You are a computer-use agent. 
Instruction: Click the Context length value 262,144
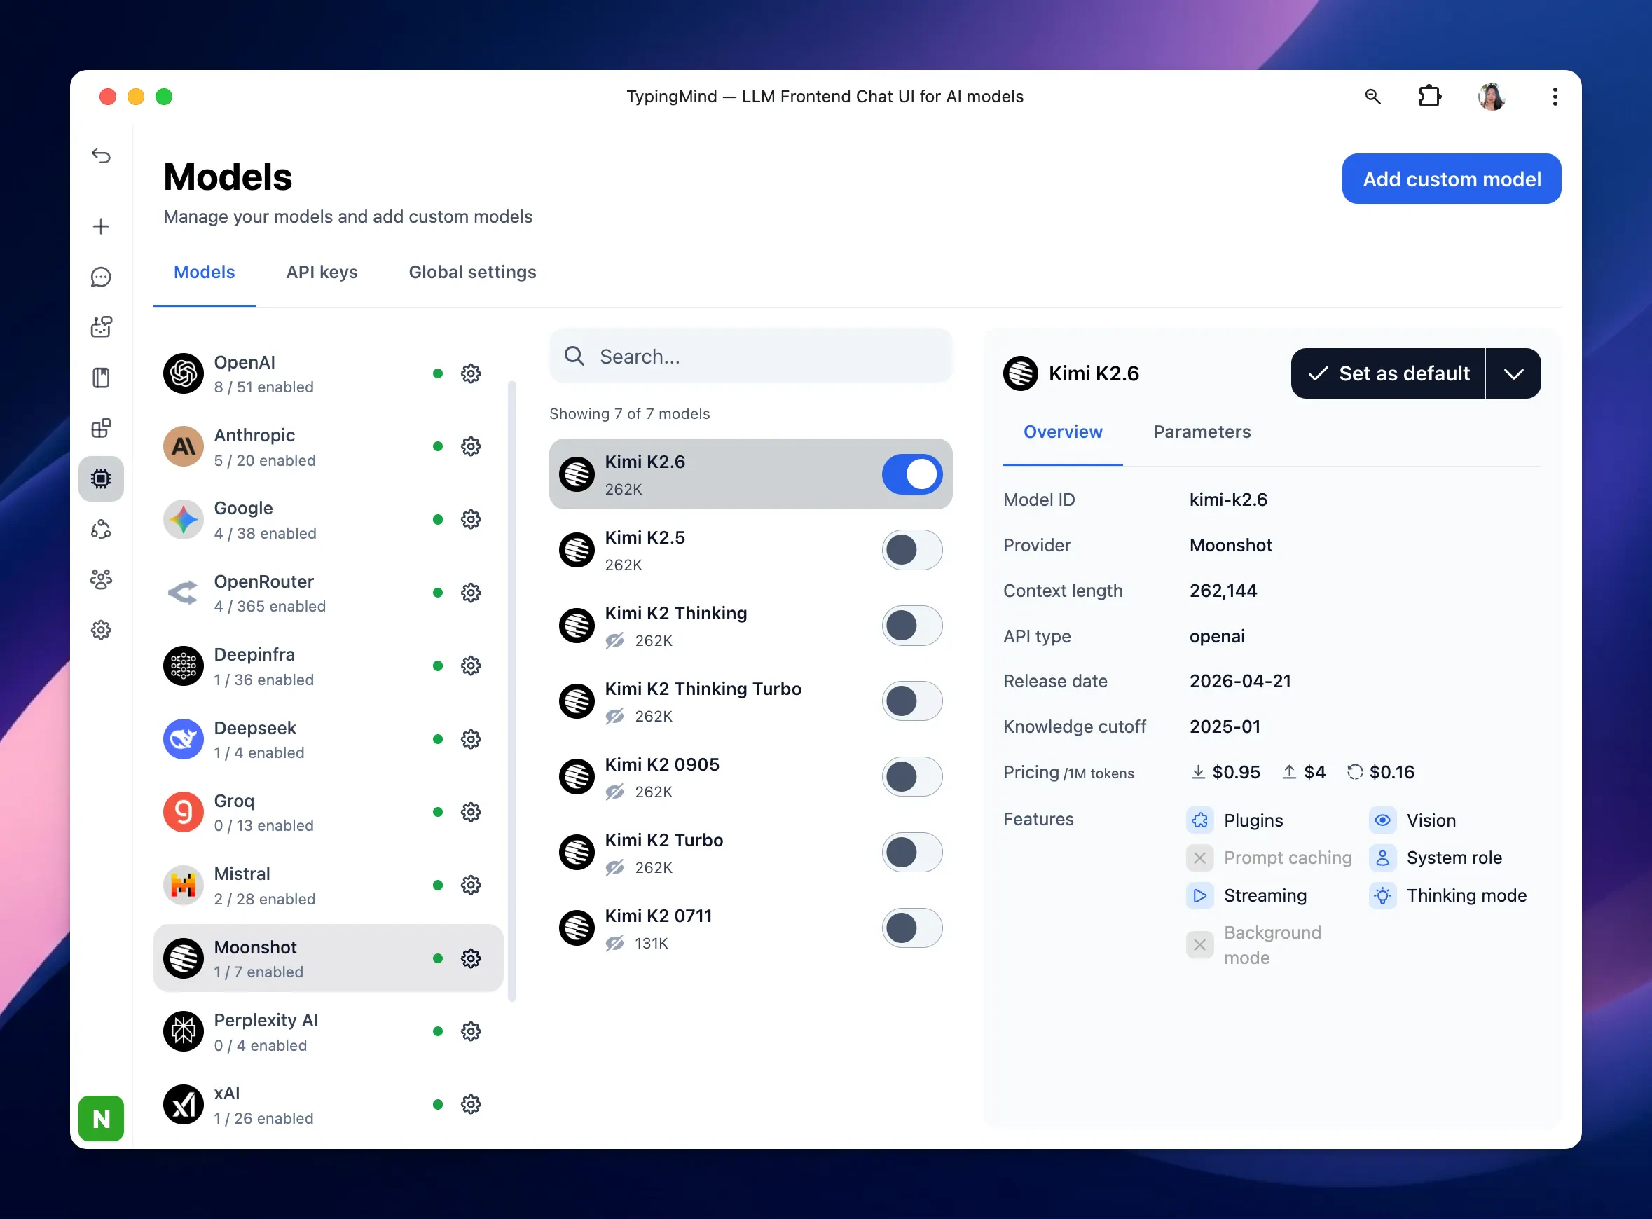[x=1223, y=591]
